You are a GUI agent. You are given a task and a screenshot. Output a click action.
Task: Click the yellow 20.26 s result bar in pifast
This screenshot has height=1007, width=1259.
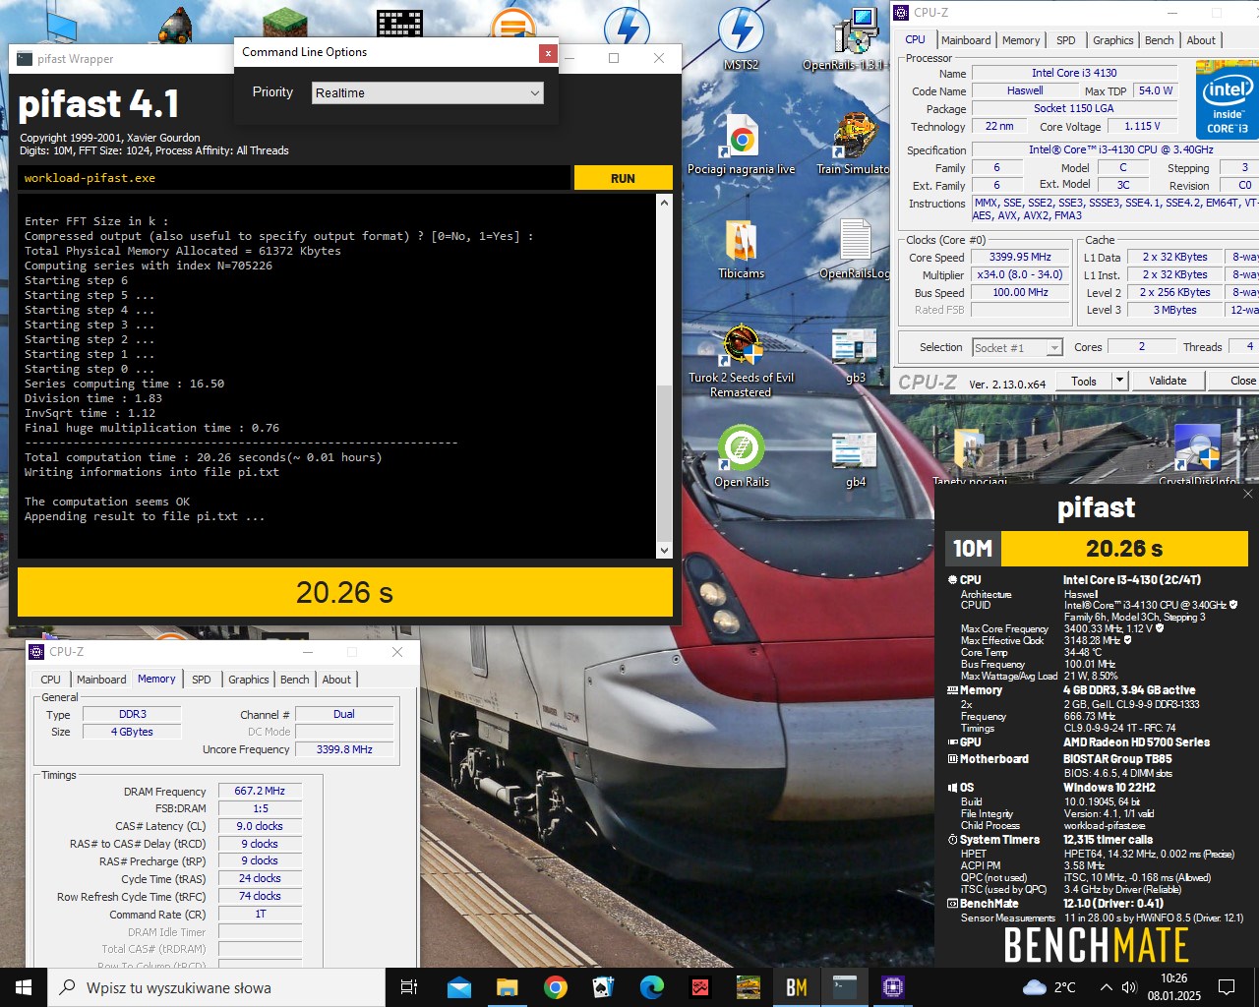pos(345,592)
